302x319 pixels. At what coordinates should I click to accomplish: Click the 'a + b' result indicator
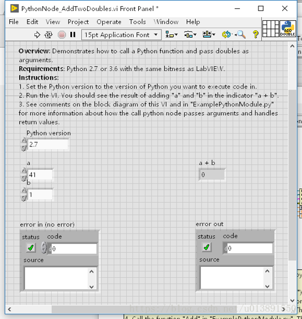click(x=212, y=174)
